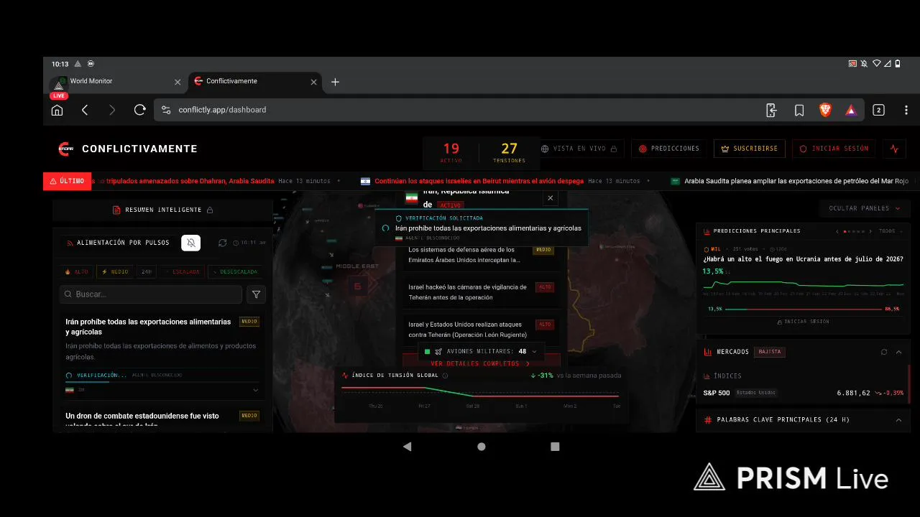The width and height of the screenshot is (920, 517).
Task: Expand the Irán prohíbe exportaciones feed card chevron
Action: 256,390
